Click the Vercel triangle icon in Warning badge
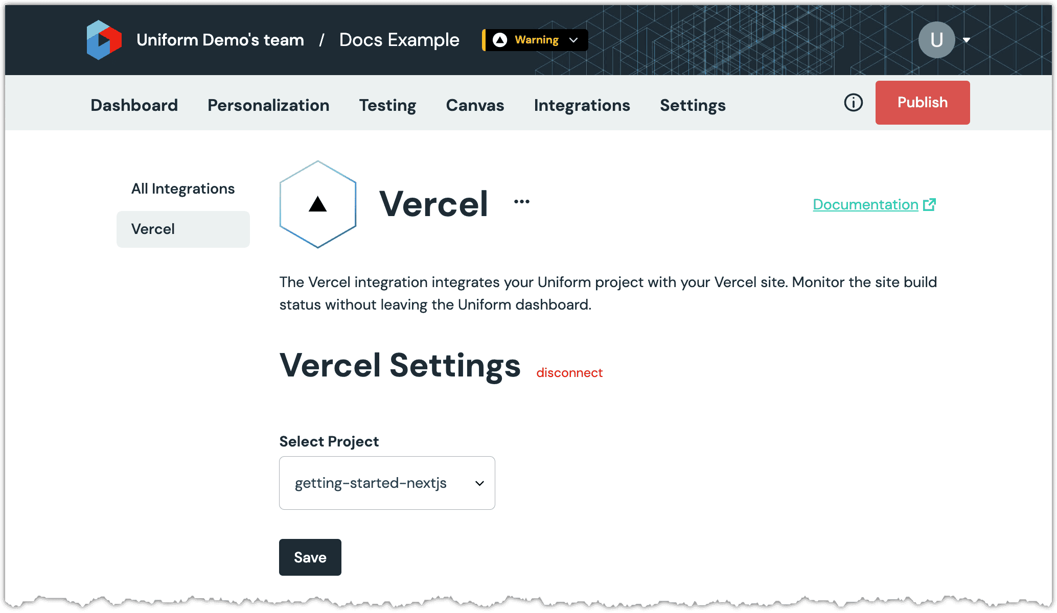Screen dimensions: 1057x613 [500, 40]
